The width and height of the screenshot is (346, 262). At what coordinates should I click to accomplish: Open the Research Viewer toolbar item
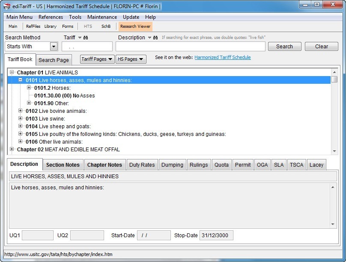click(135, 26)
